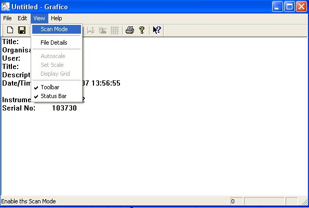The width and height of the screenshot is (309, 208).
Task: Click the status bar message Enable ths Scan Mode
Action: click(29, 201)
